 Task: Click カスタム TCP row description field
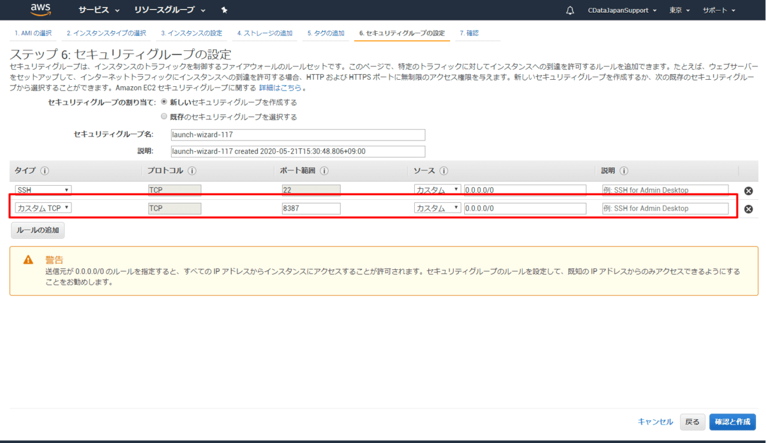(665, 208)
